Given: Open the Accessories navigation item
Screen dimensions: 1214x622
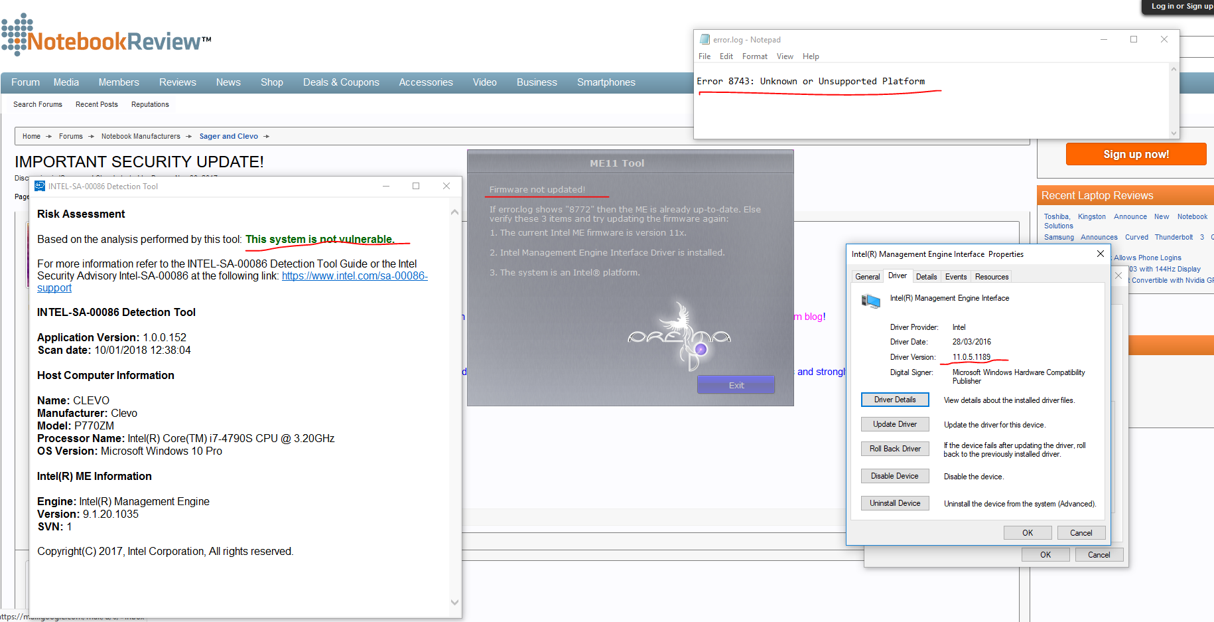Looking at the screenshot, I should pyautogui.click(x=426, y=82).
